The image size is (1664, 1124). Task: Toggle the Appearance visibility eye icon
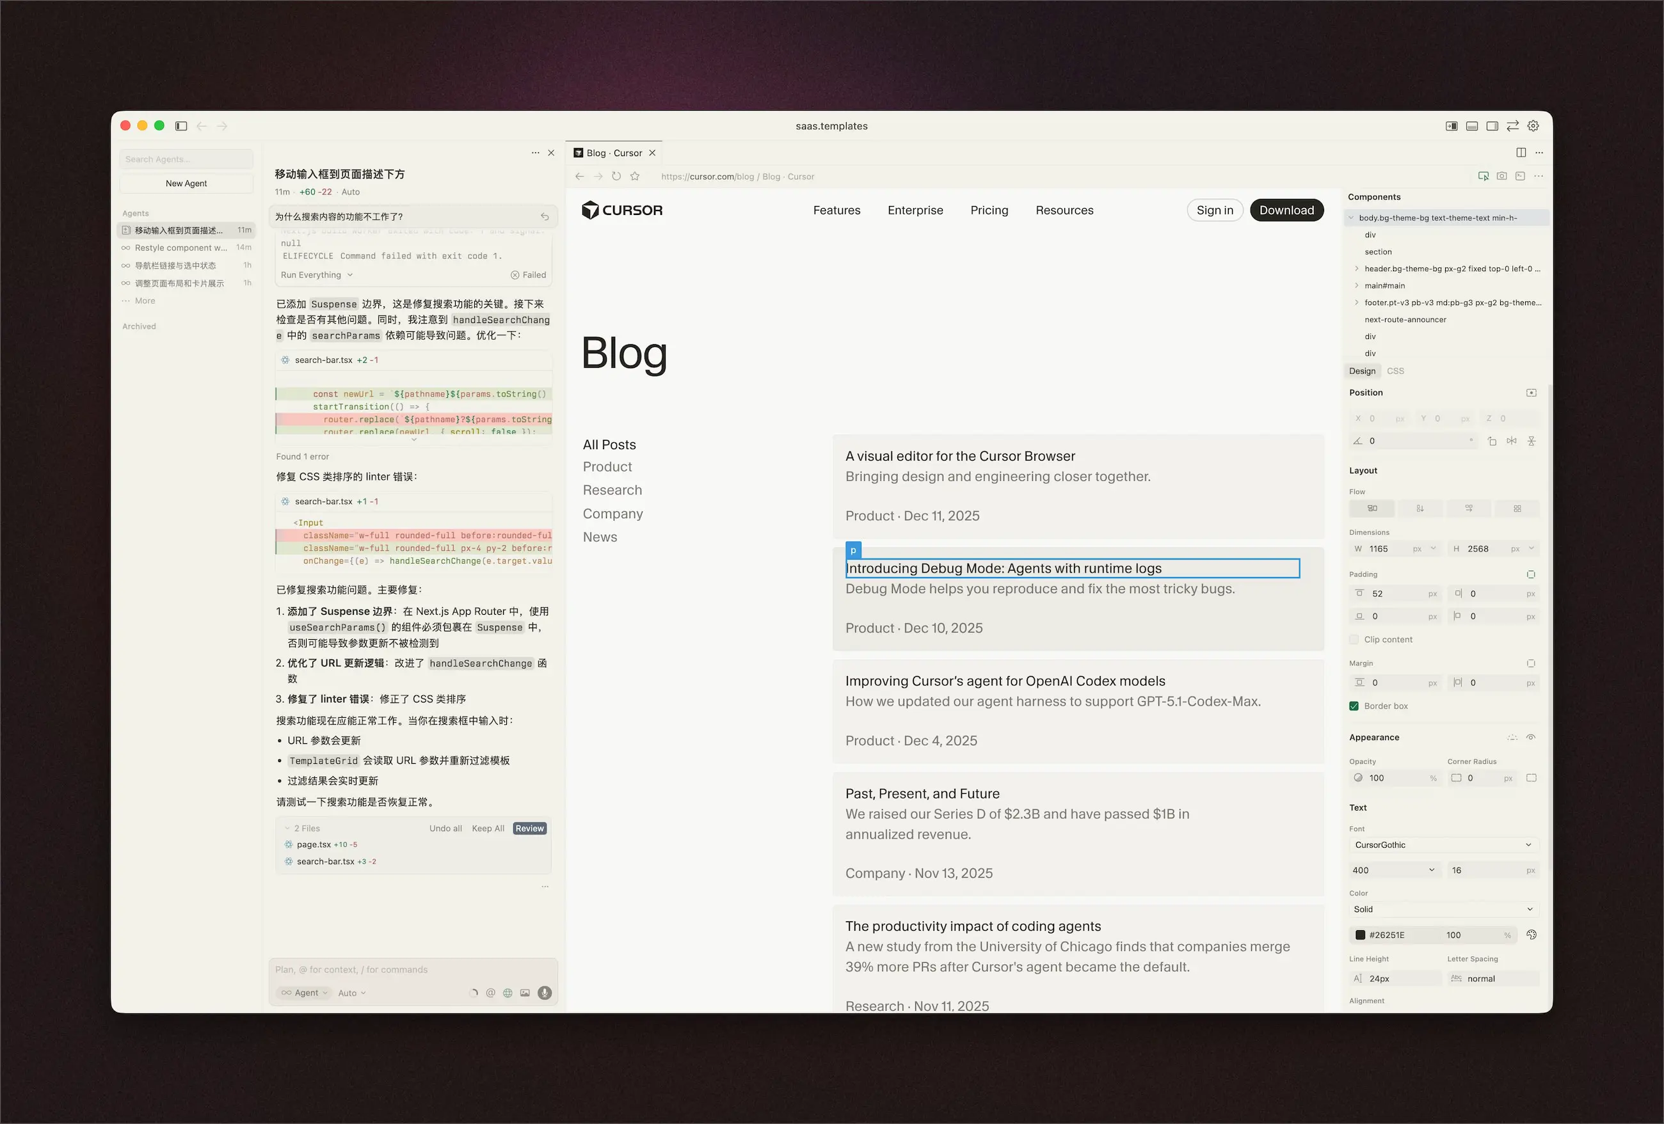pyautogui.click(x=1531, y=738)
